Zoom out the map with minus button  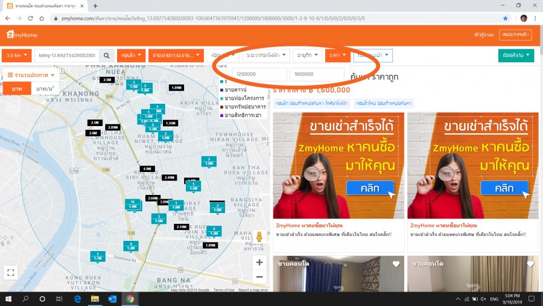click(x=259, y=277)
